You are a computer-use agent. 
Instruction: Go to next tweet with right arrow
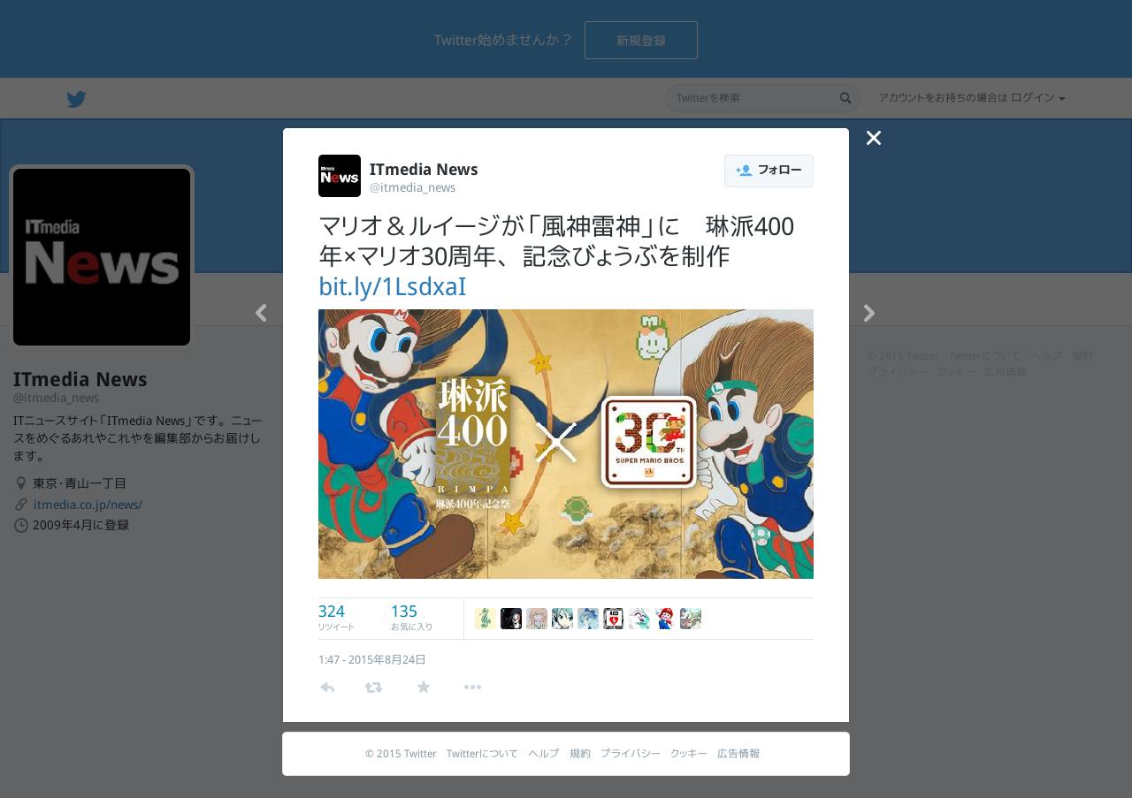869,313
